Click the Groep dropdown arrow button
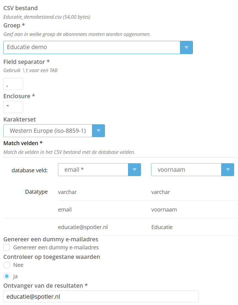The height and width of the screenshot is (305, 238). coord(186,47)
